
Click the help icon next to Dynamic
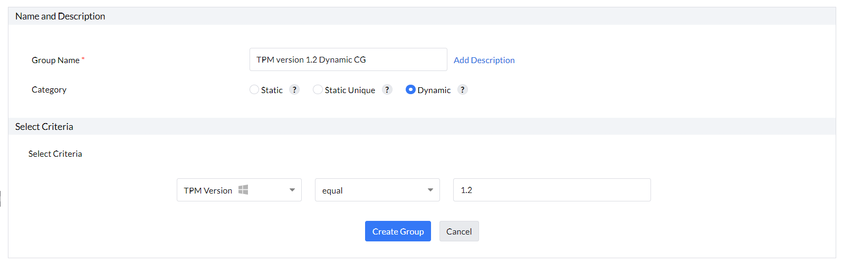(463, 90)
